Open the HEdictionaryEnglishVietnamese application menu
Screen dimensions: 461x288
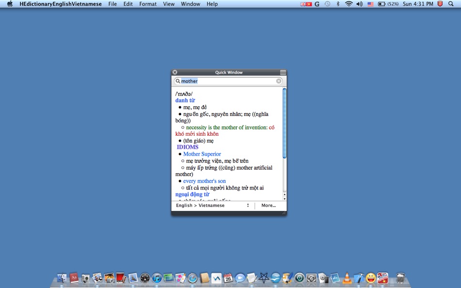(61, 4)
